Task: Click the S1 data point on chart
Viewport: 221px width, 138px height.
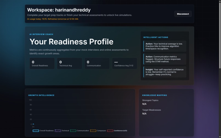Action: [33, 124]
